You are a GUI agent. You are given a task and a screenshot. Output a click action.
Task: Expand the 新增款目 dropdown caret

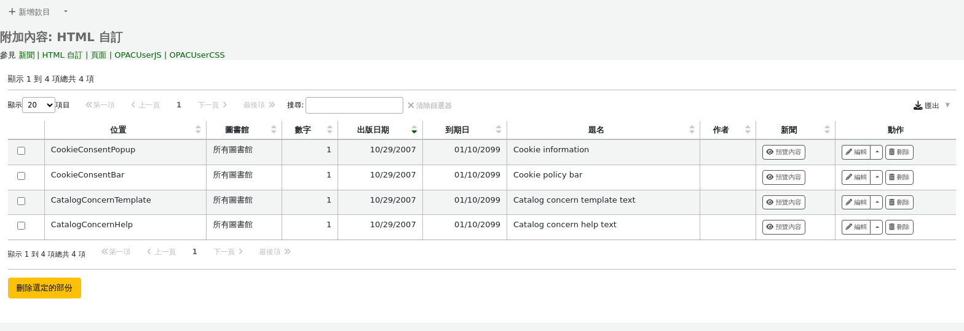[x=66, y=12]
